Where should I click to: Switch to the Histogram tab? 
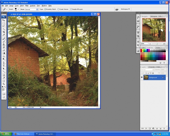[154, 16]
